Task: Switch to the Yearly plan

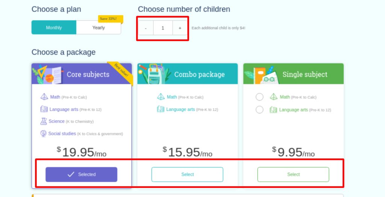Action: [x=99, y=28]
